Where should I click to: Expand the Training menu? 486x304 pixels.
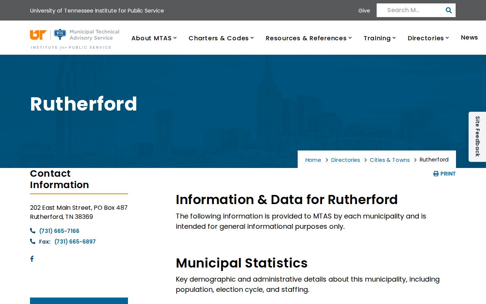tap(380, 38)
